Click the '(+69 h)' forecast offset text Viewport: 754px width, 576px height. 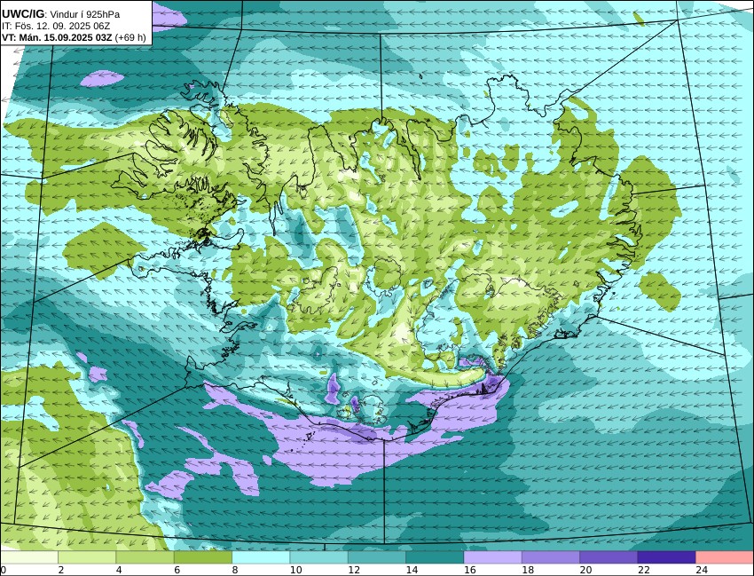(130, 37)
